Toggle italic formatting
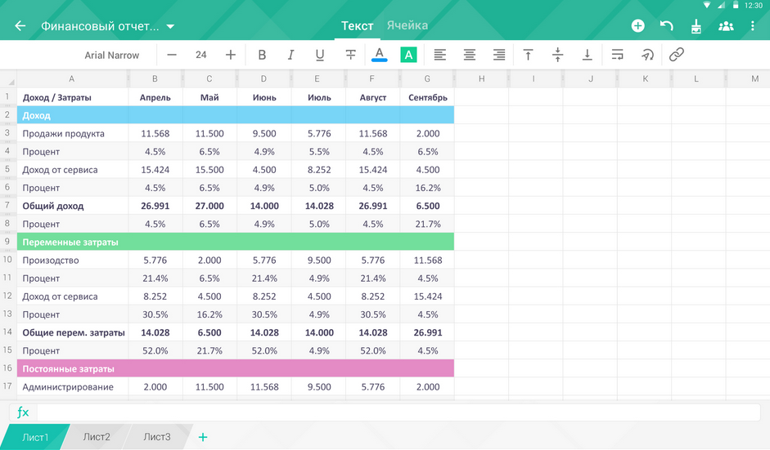The height and width of the screenshot is (450, 770). pyautogui.click(x=290, y=55)
